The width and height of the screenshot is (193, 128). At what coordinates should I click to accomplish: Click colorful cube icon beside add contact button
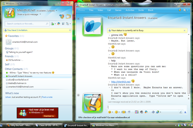coord(59,24)
